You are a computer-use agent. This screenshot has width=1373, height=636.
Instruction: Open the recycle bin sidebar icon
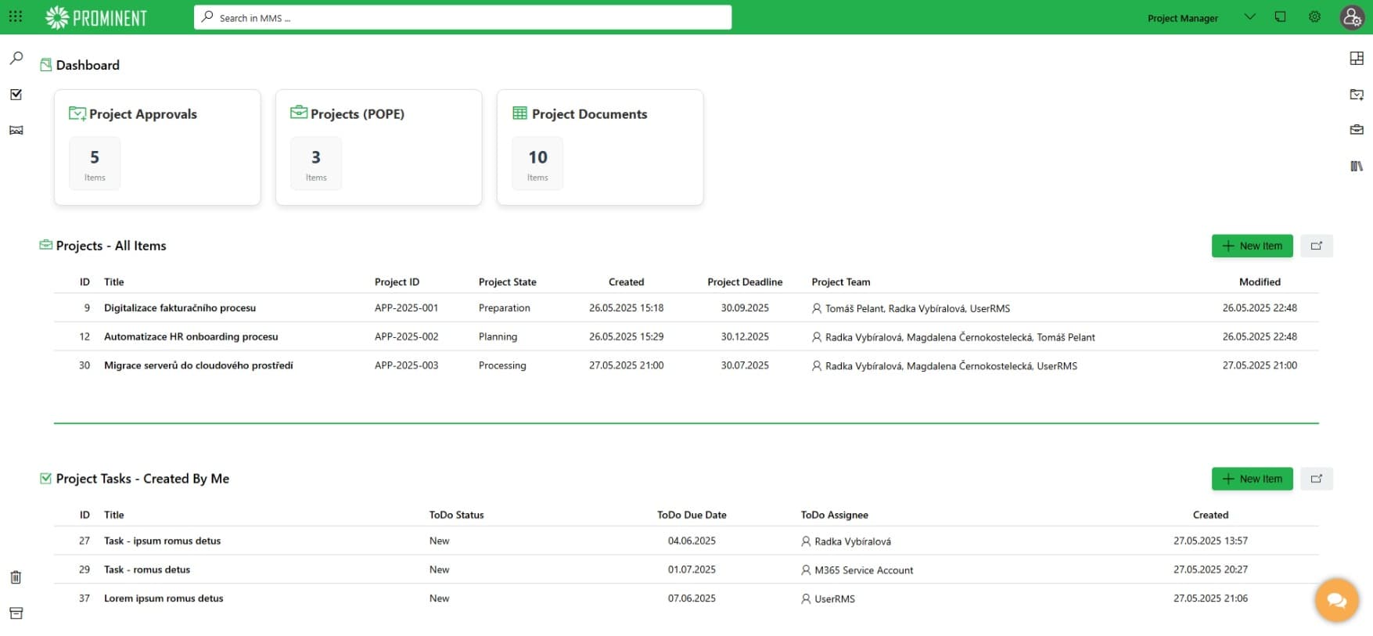(16, 577)
